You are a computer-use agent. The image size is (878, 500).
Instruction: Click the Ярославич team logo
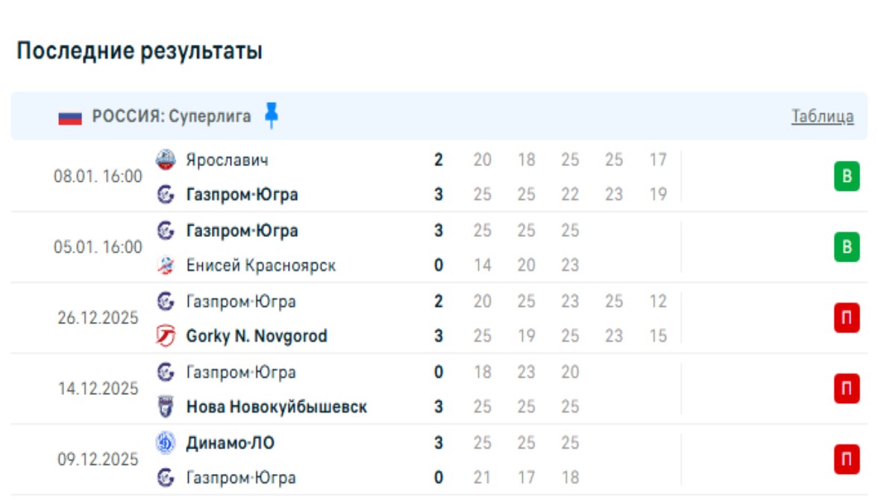(166, 159)
